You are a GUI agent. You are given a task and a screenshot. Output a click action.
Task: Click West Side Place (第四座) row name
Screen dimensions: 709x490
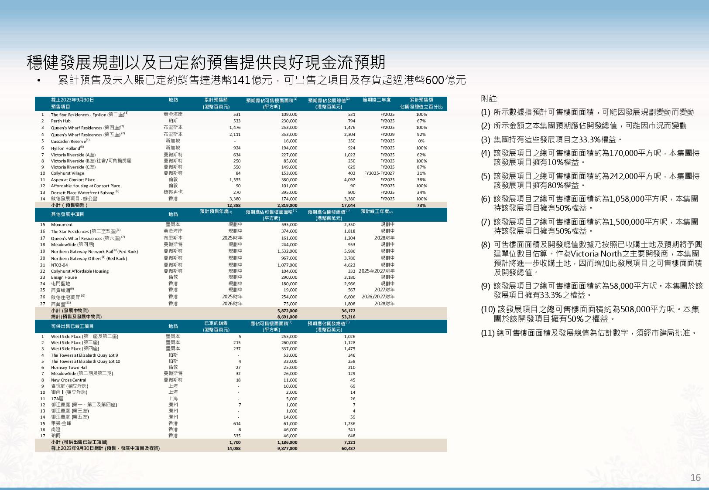coord(75,348)
